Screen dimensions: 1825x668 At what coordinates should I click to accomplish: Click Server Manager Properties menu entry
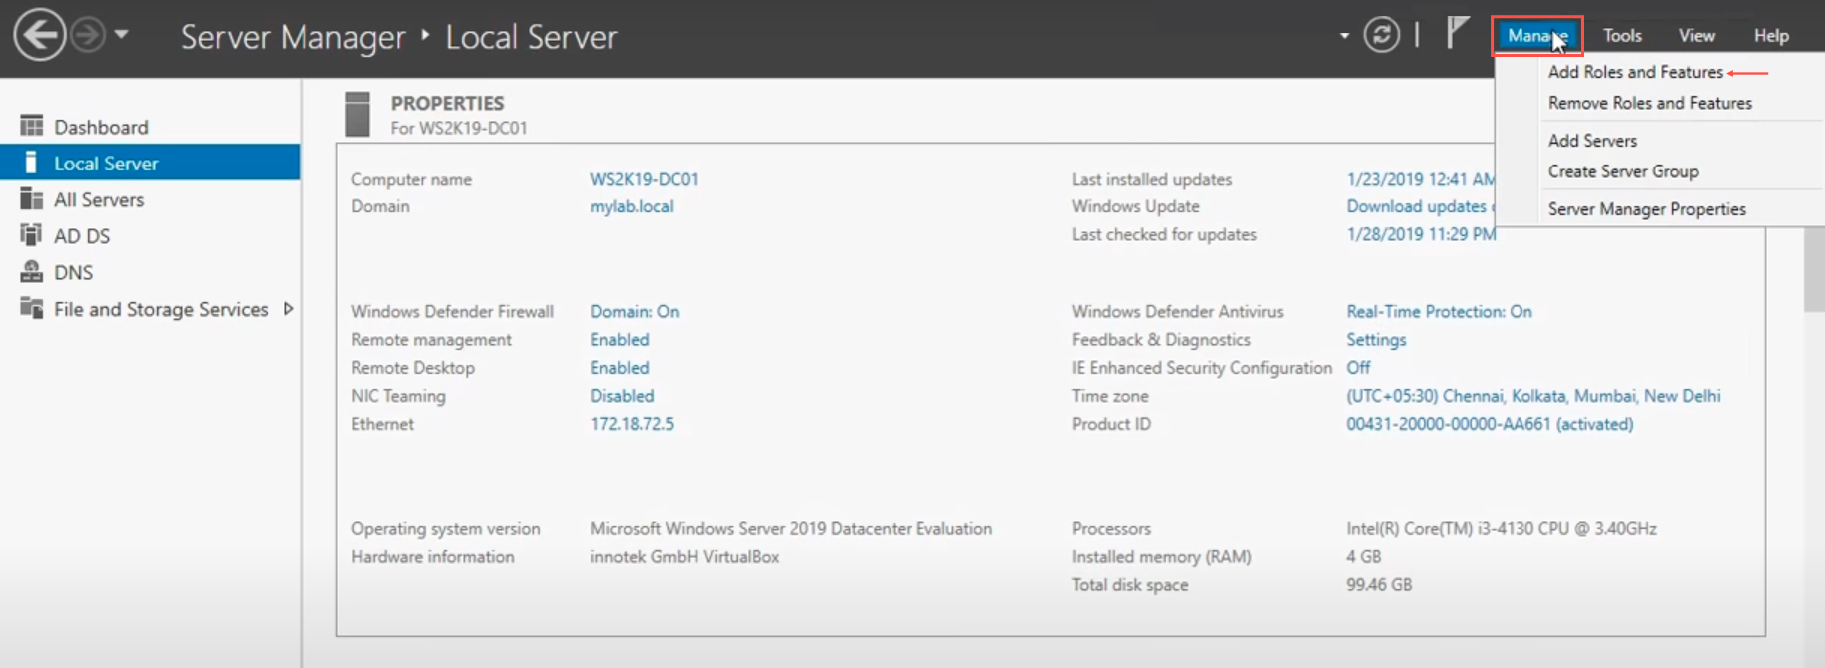point(1646,209)
